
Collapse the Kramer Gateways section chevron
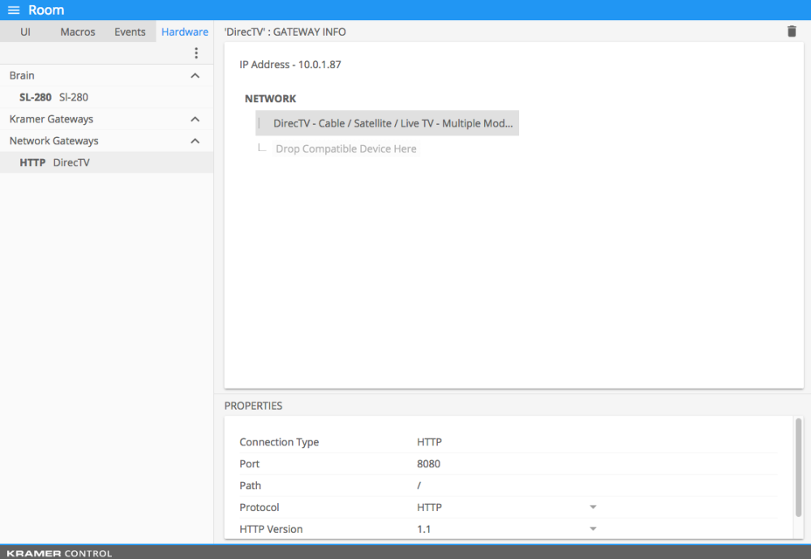tap(195, 119)
